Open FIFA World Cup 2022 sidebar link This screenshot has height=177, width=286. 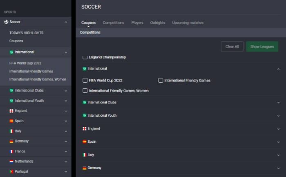(x=25, y=63)
